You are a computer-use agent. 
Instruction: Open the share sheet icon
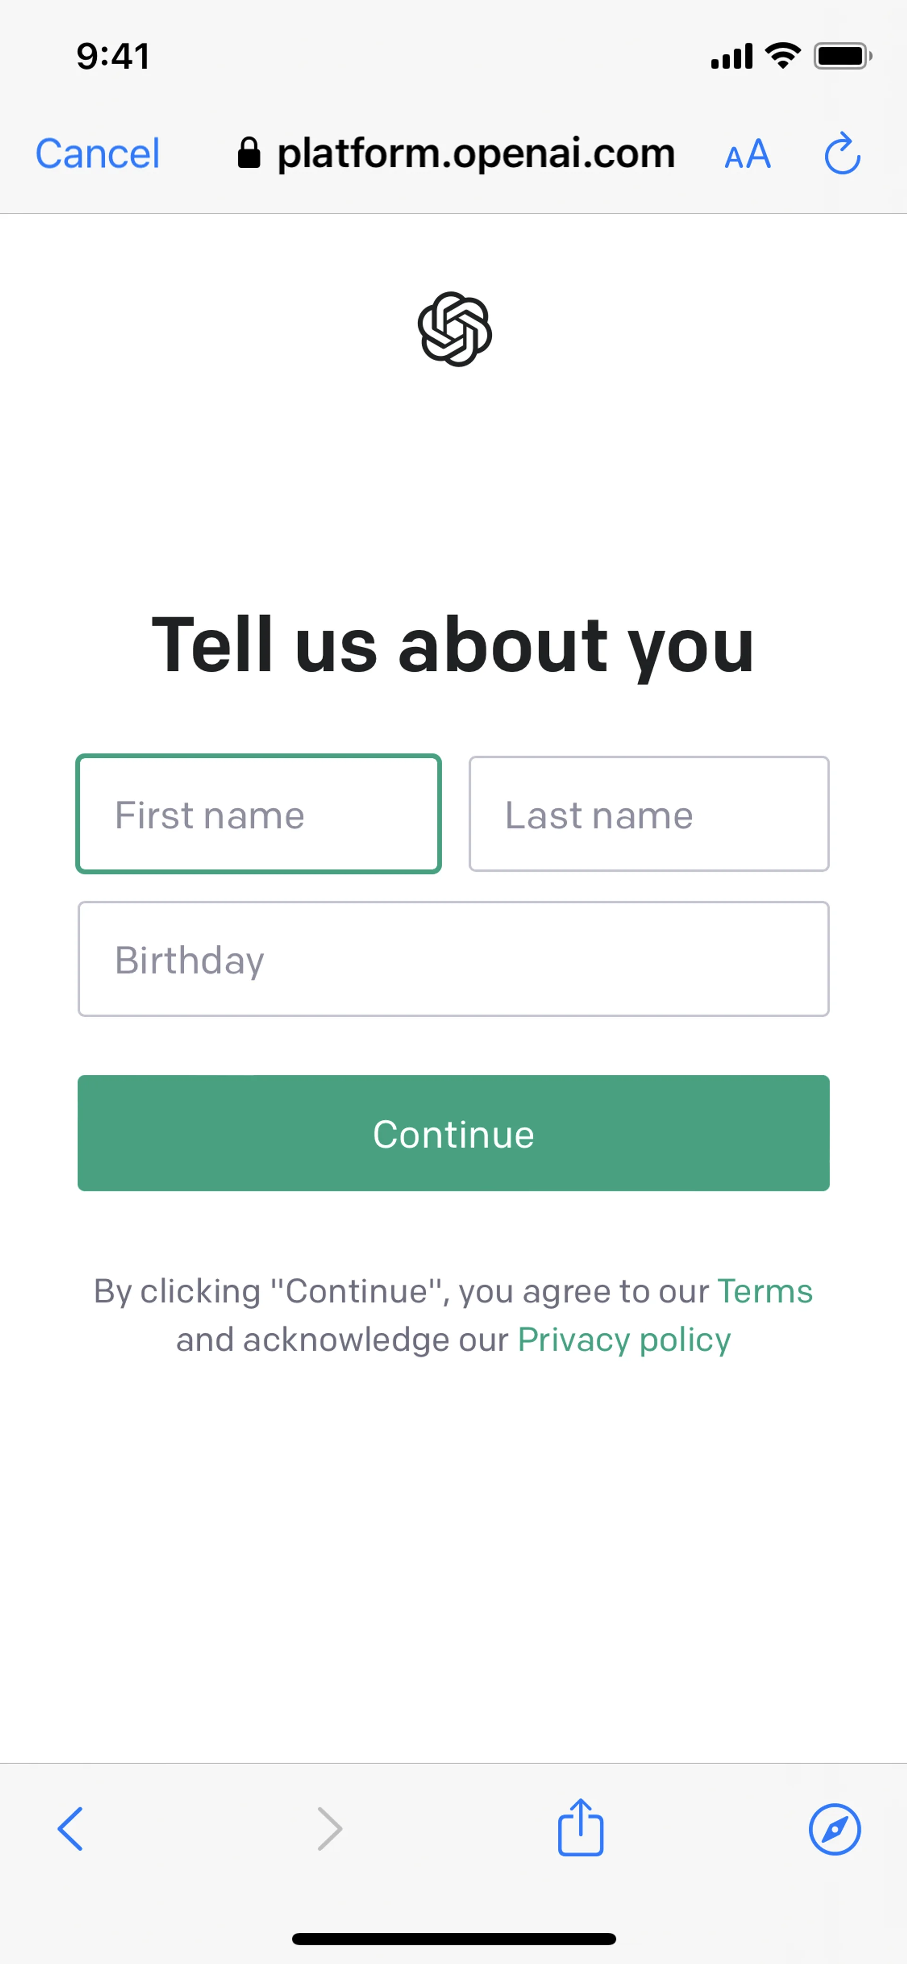(x=581, y=1827)
